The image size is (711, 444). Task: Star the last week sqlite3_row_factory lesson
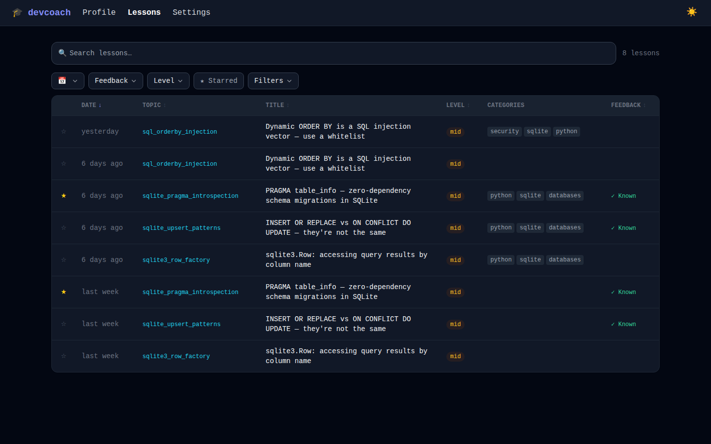[x=63, y=356]
